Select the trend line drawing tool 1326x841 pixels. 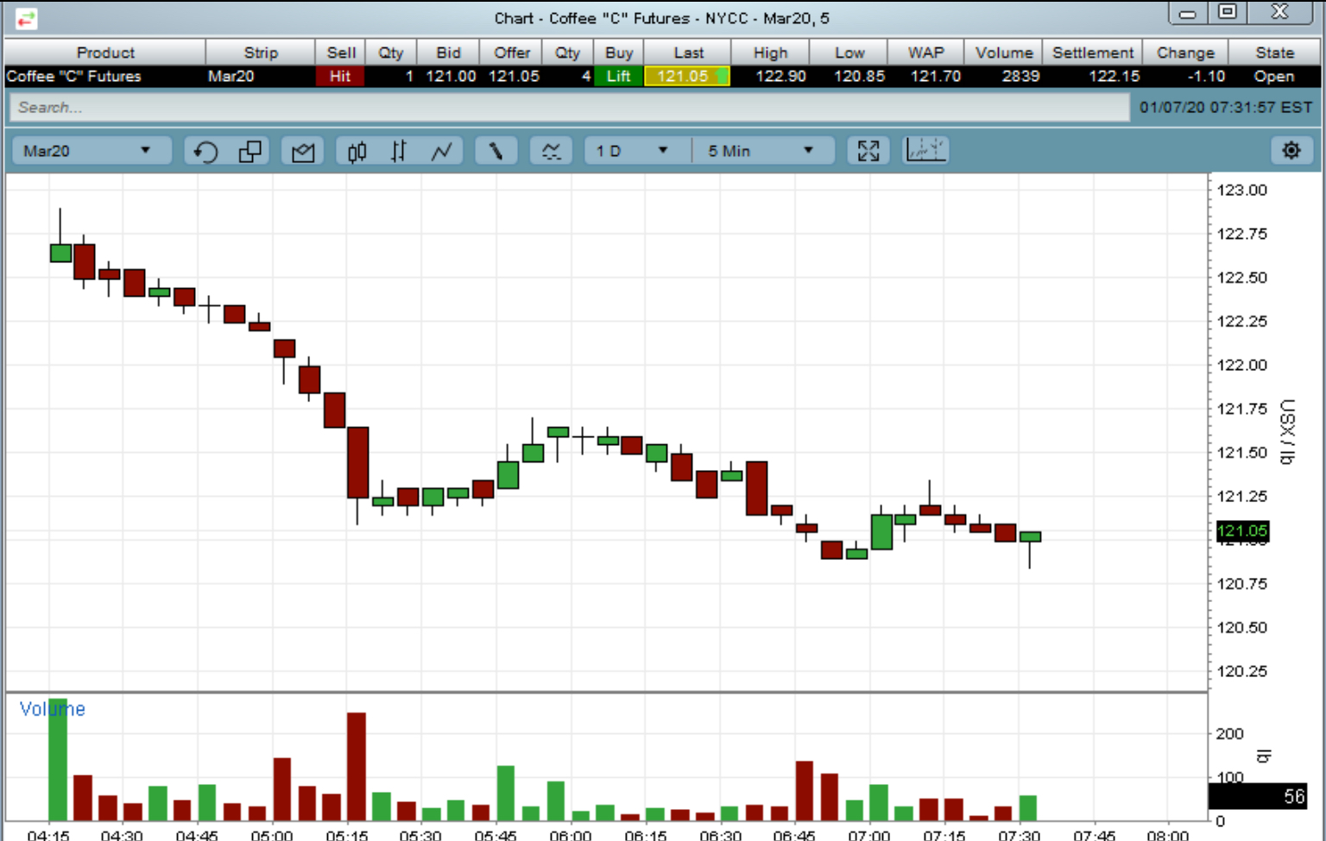(x=496, y=151)
